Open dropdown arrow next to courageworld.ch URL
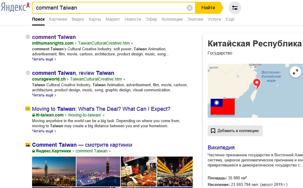The width and height of the screenshot is (303, 188). click(x=124, y=79)
